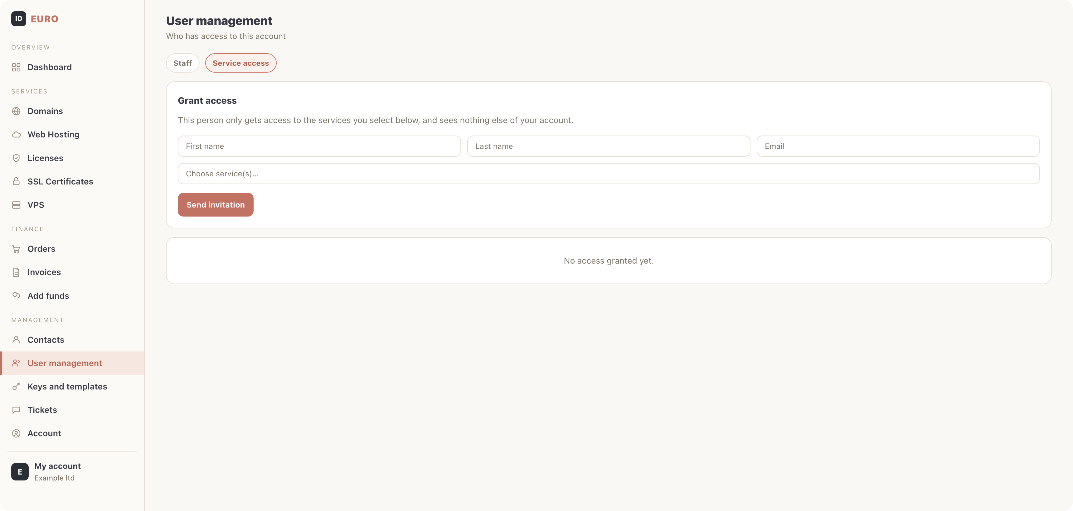Screen dimensions: 1073x511
Task: Select the Licenses shield icon
Action: 16,158
